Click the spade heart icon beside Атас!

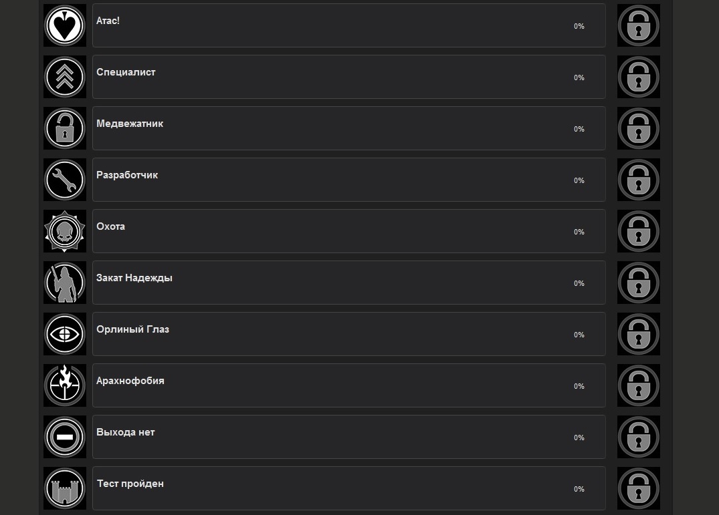click(x=65, y=25)
